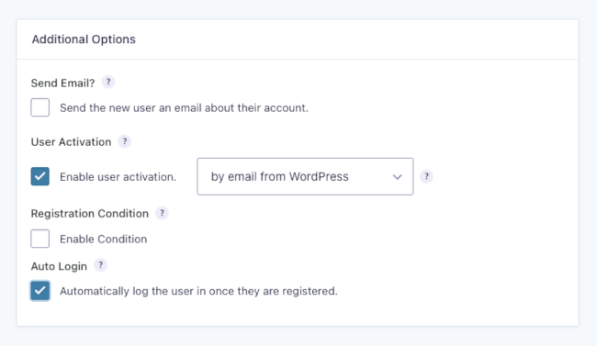Viewport: 597px width, 346px height.
Task: Click 'Send the new user an email' label
Action: coord(184,108)
